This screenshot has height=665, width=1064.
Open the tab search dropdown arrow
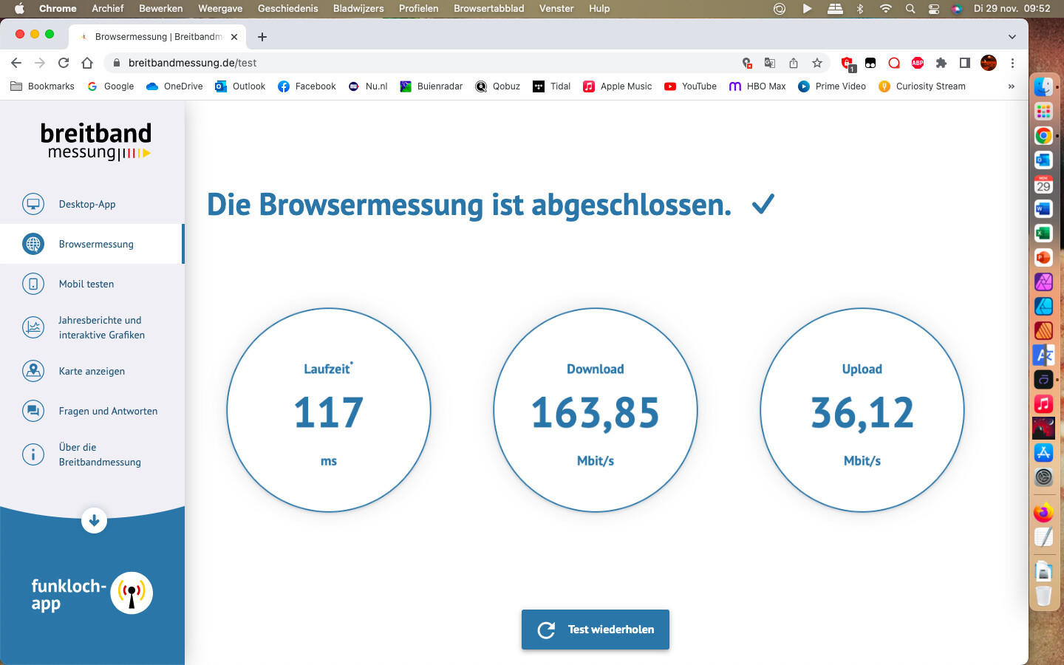pos(1012,37)
